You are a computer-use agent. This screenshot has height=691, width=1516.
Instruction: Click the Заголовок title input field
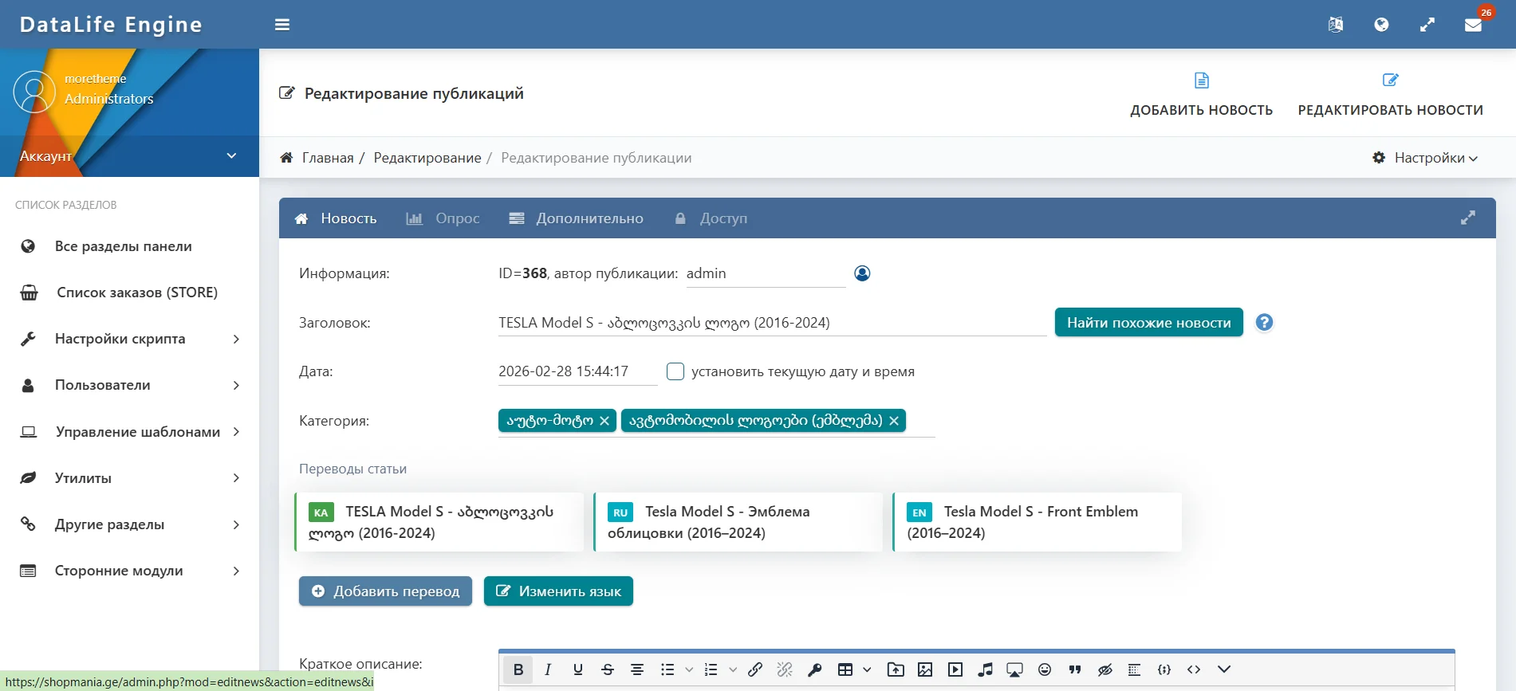771,323
